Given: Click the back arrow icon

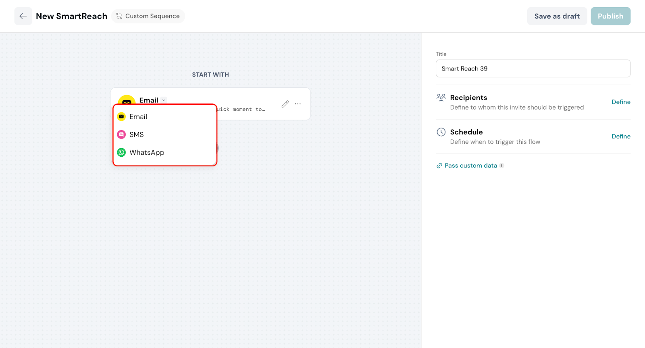Looking at the screenshot, I should point(23,16).
